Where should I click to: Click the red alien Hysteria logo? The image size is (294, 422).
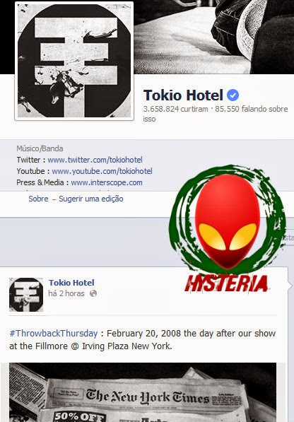click(x=228, y=219)
